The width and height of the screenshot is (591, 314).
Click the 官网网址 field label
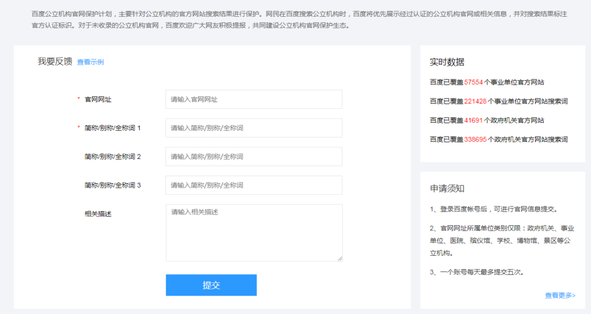pos(98,99)
